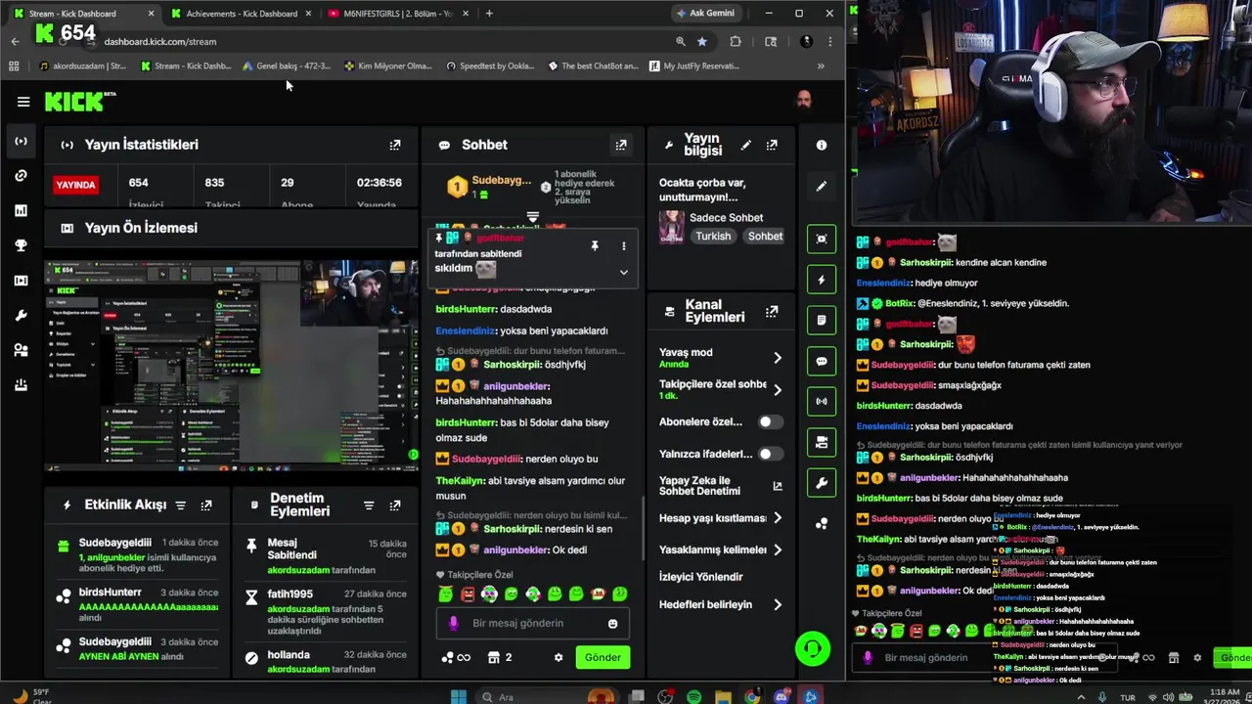Open the download tray icon in left sidebar
Screen dimensions: 1252x704
[21, 385]
